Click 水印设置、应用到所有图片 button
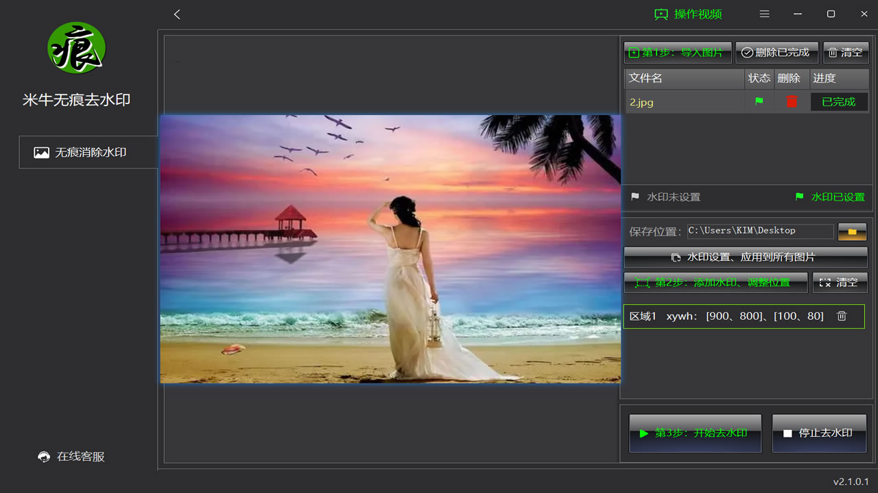878x493 pixels. click(745, 257)
